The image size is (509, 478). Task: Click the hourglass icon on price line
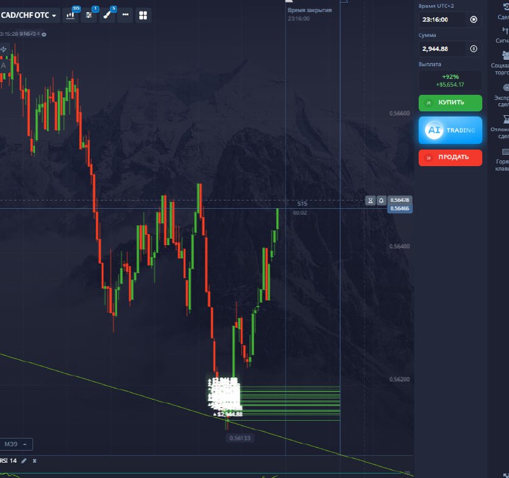click(371, 200)
